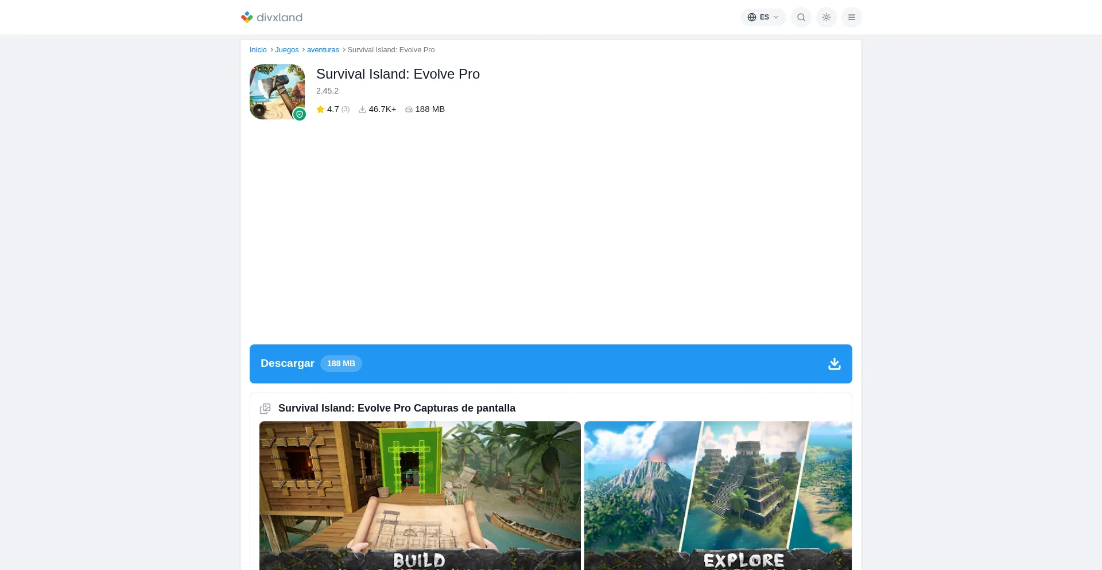Click the file size disk icon
The width and height of the screenshot is (1102, 570).
(409, 109)
